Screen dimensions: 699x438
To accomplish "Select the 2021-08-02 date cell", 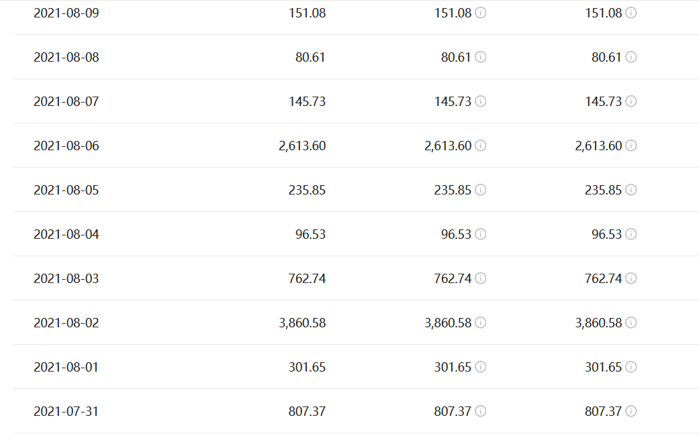I will pyautogui.click(x=66, y=323).
